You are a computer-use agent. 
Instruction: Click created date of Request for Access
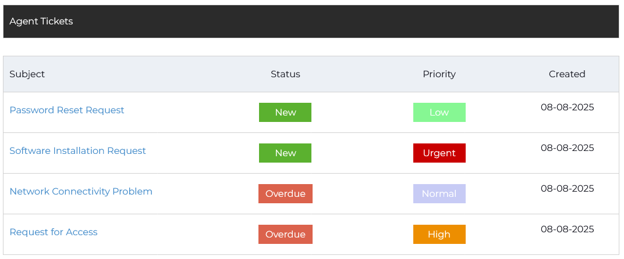567,229
